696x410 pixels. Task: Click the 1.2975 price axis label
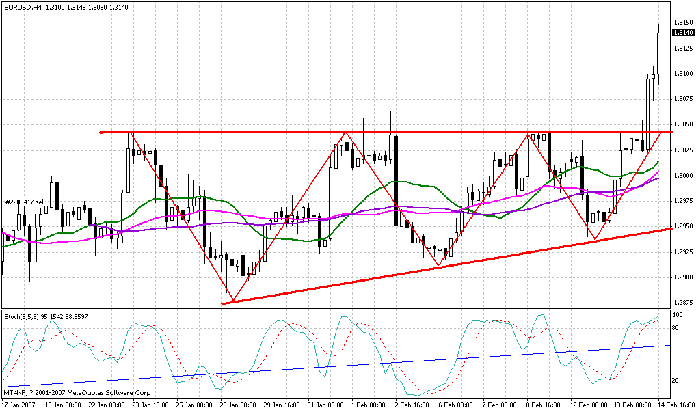tap(684, 202)
